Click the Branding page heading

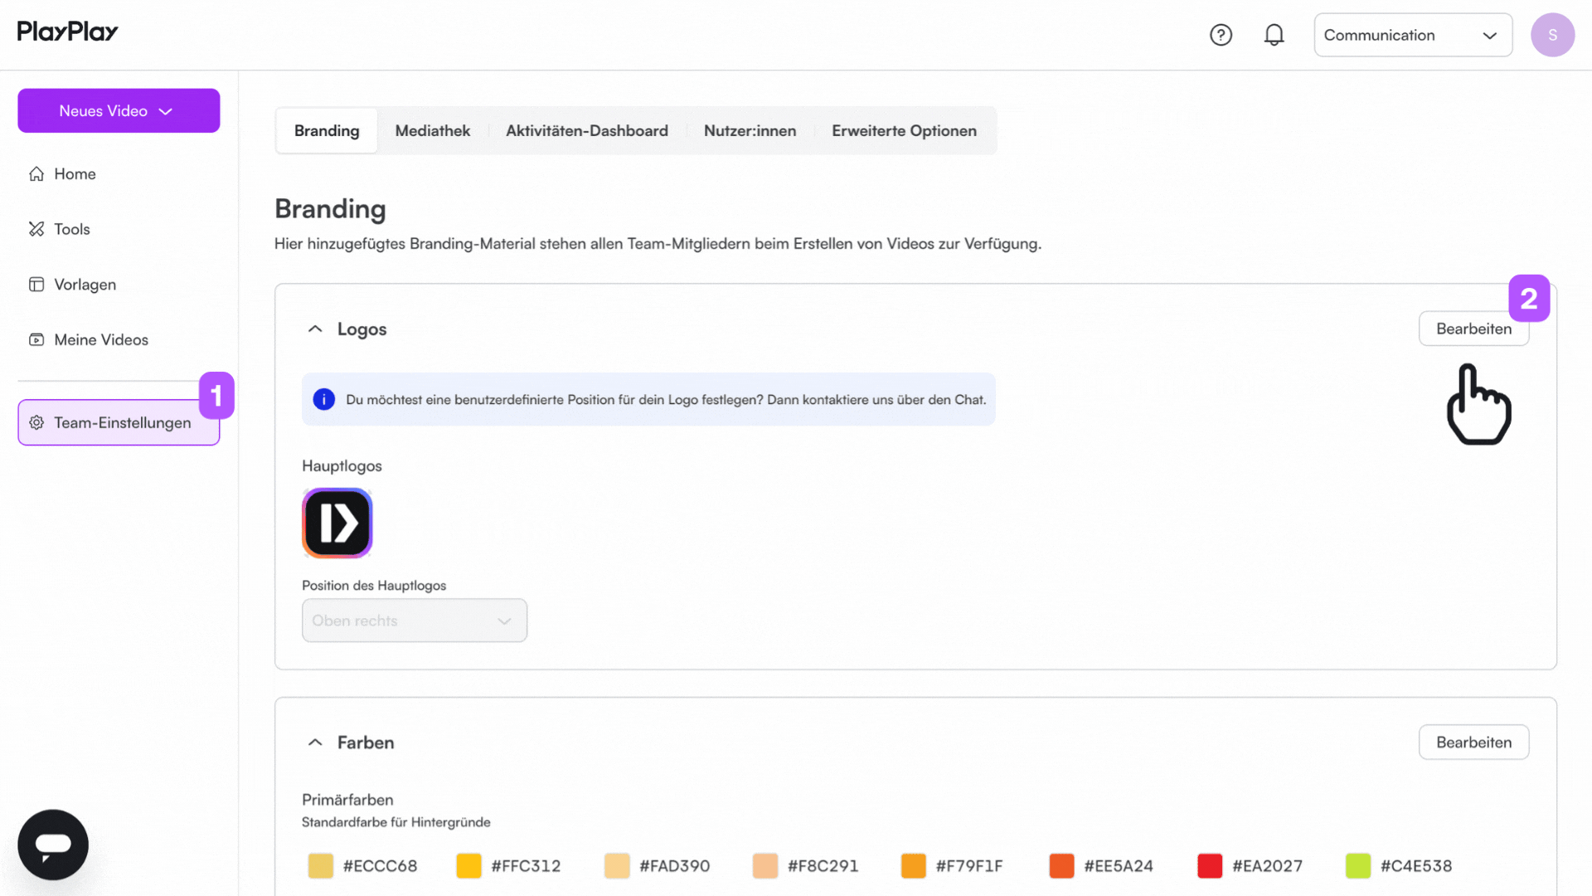tap(330, 209)
